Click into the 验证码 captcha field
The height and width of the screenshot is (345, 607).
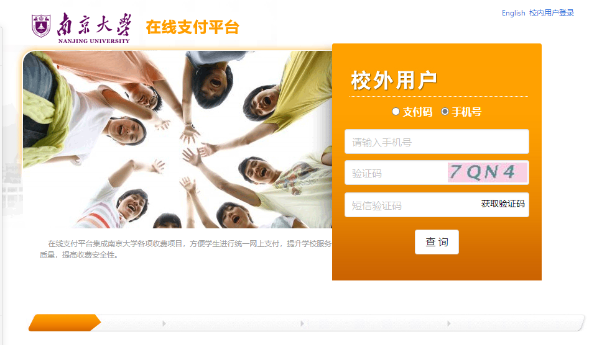click(395, 173)
